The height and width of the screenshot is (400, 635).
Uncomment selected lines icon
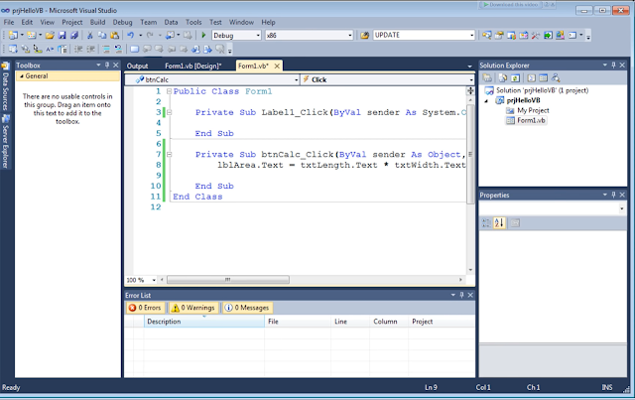coord(118,49)
